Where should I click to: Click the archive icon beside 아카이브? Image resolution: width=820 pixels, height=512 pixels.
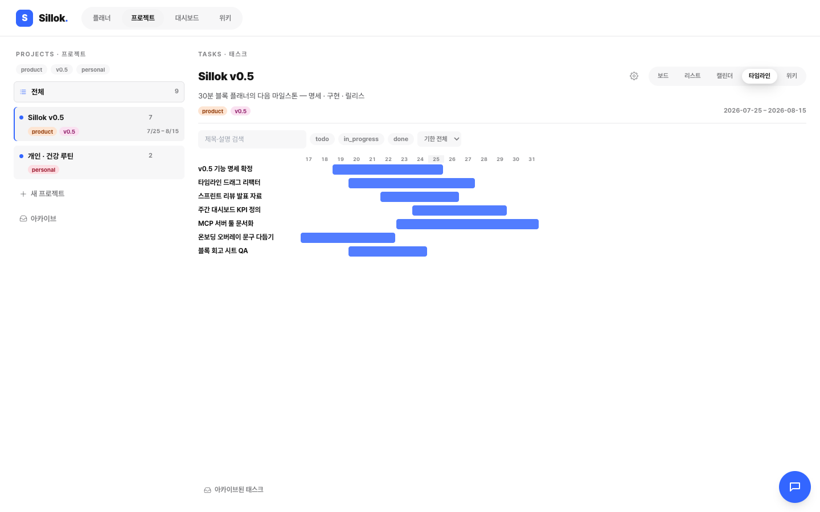pos(23,218)
